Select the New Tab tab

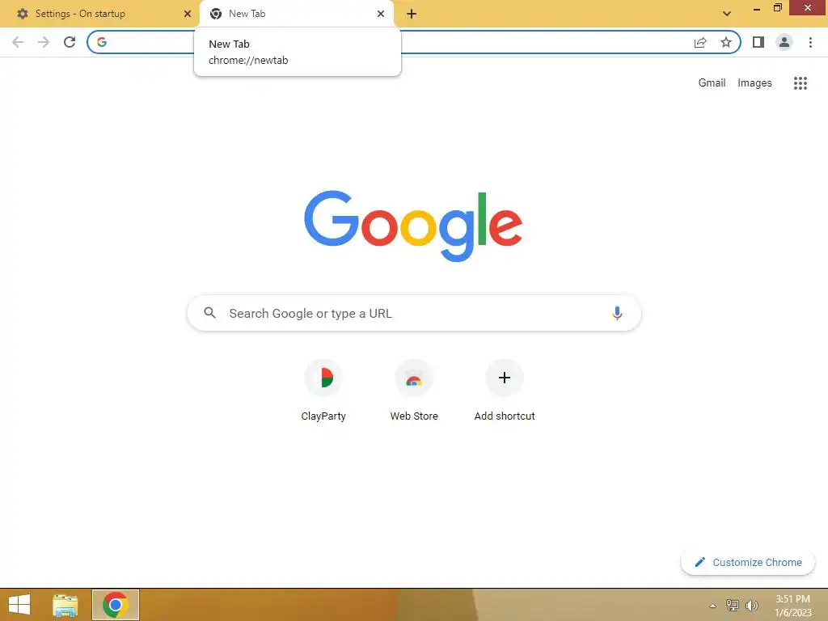pyautogui.click(x=297, y=14)
